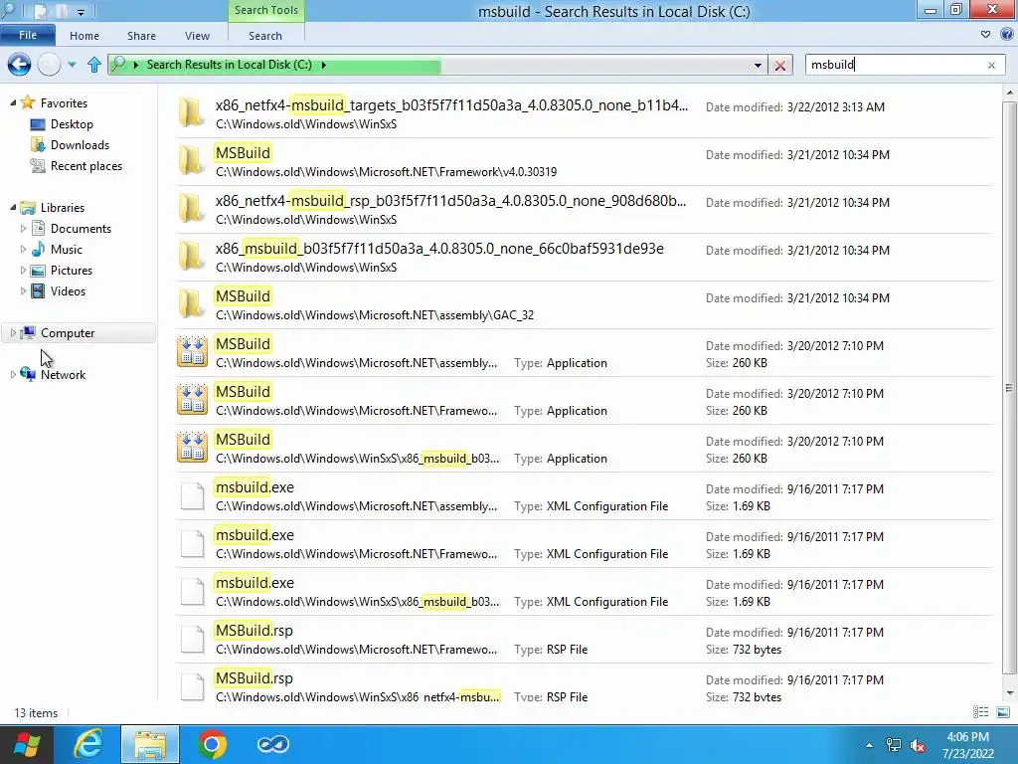Select MSBuild folder in assembly\GAC_32
The width and height of the screenshot is (1018, 764).
585,304
